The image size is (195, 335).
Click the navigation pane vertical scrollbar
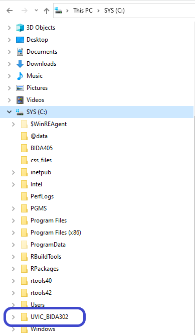coord(194,178)
